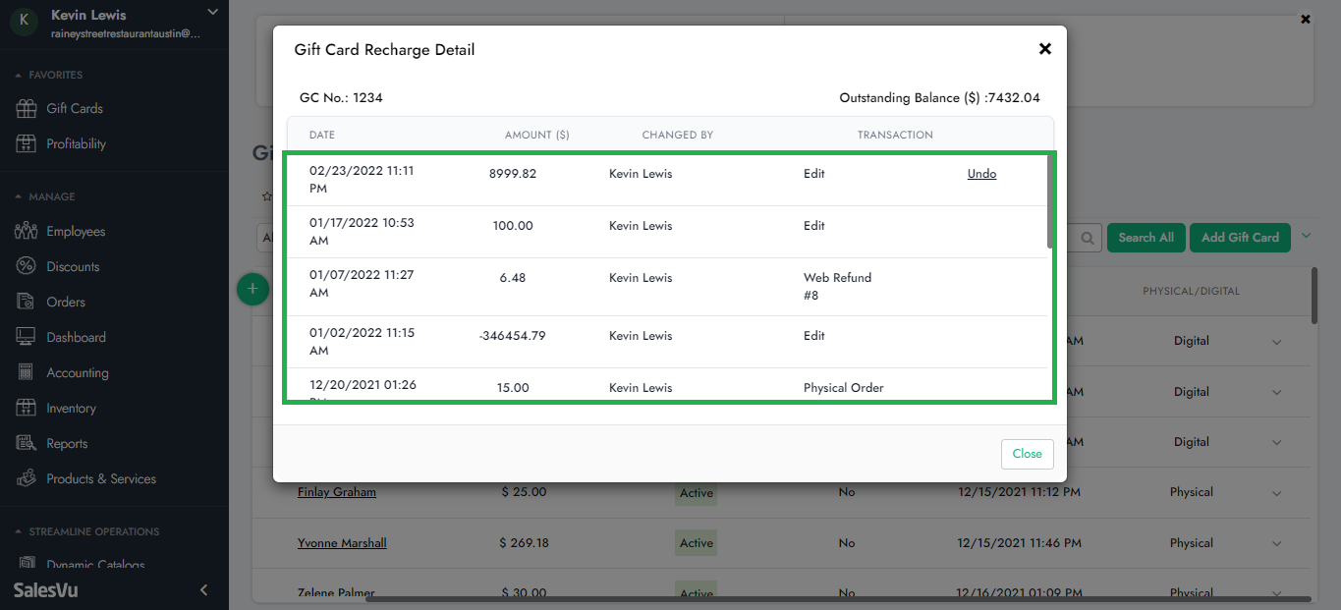The image size is (1341, 610).
Task: Collapse sidebar using the bottom arrow
Action: point(204,590)
